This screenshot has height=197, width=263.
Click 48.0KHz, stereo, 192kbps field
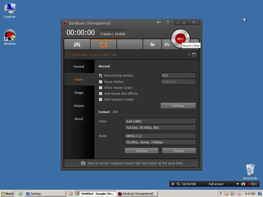tap(160, 142)
